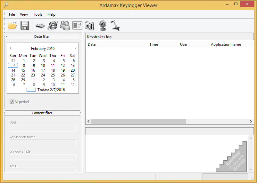Open microphone audio log icon
This screenshot has width=257, height=183.
pos(115,26)
